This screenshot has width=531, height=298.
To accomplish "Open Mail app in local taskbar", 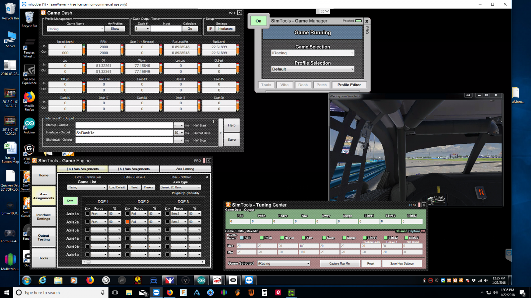I will [x=143, y=292].
